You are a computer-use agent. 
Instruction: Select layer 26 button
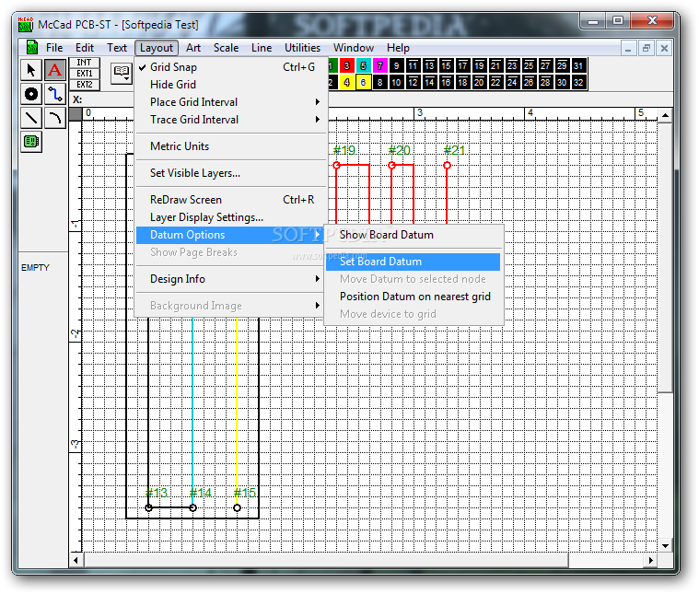[x=529, y=83]
